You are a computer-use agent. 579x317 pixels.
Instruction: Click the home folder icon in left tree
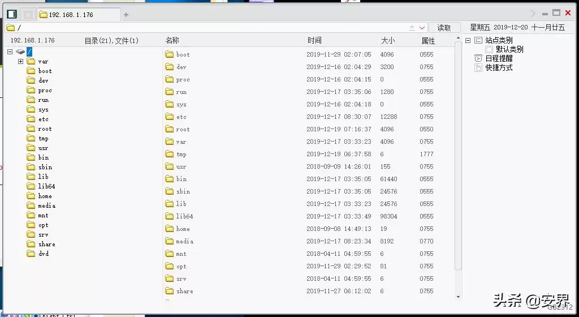pyautogui.click(x=31, y=196)
